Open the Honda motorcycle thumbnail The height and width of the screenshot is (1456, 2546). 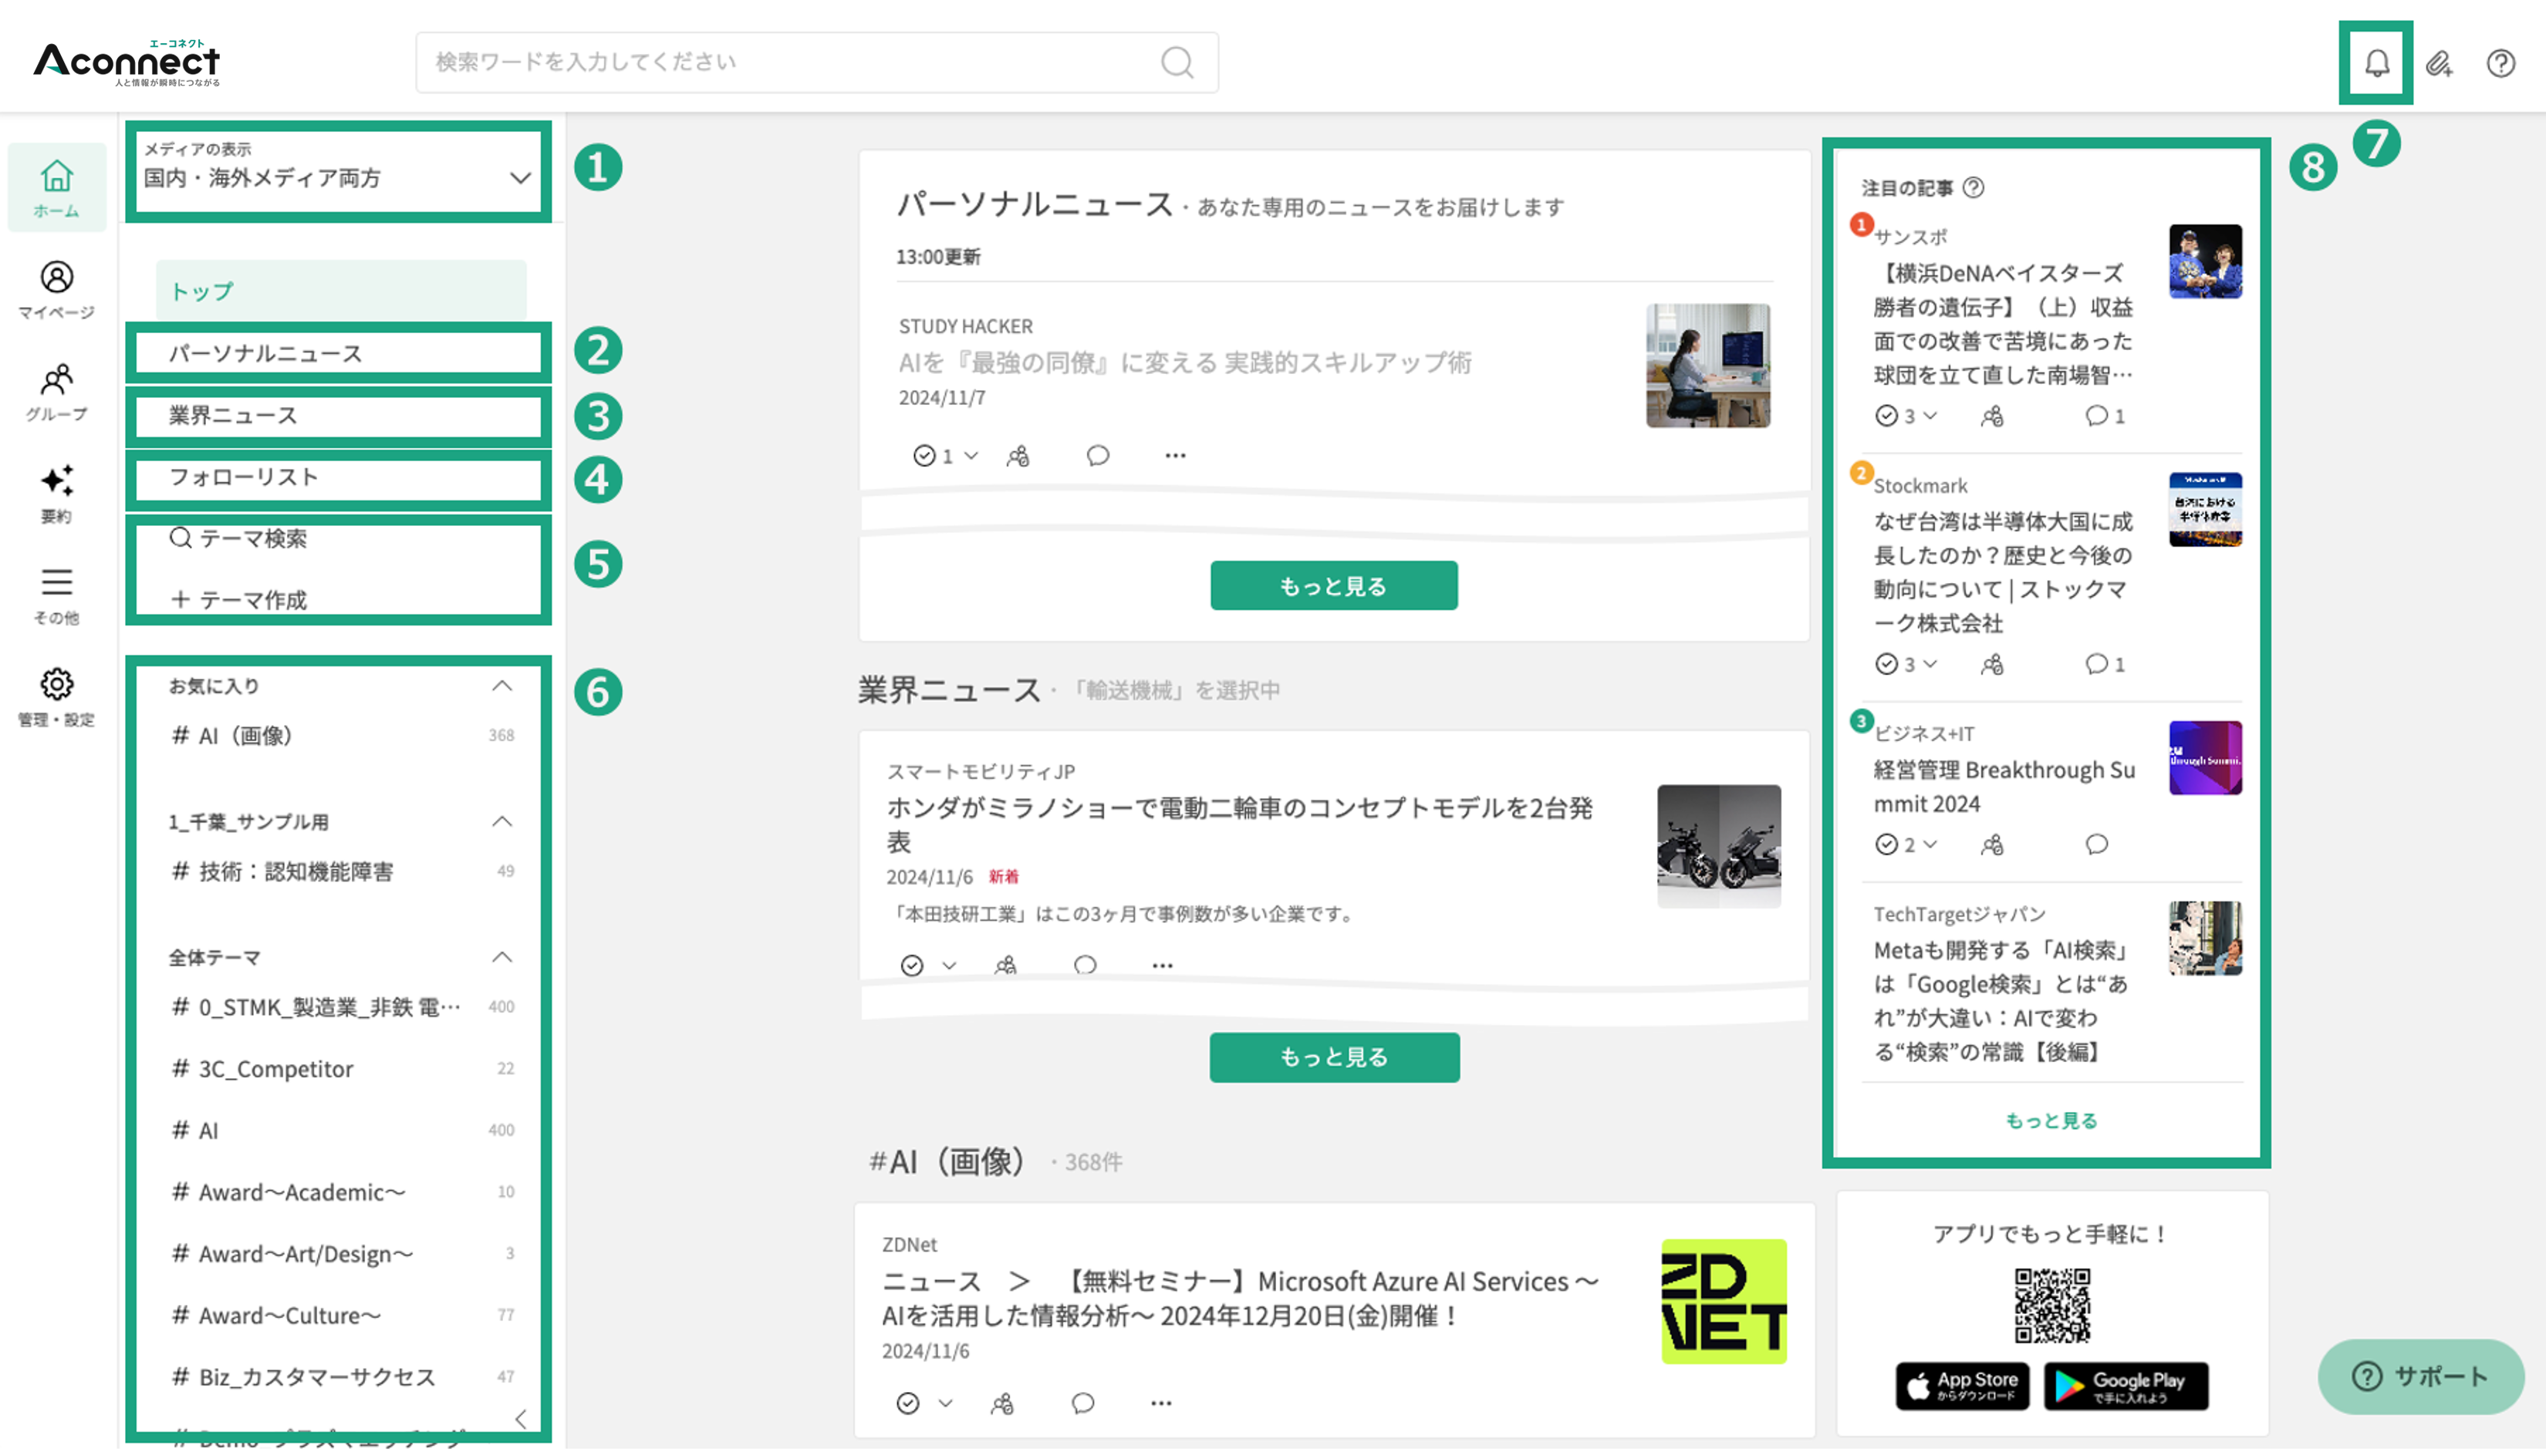click(1717, 847)
